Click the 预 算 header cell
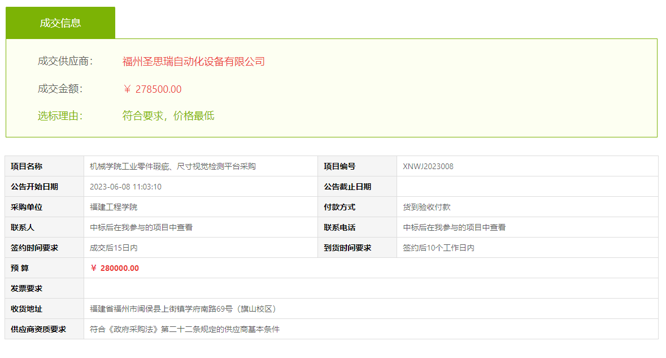Screen dimensions: 666x358 click(45, 268)
